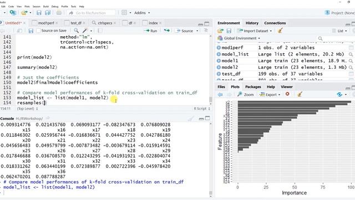Viewport: 355px width, 200px height.
Task: Click the Open File folder icon in main toolbar
Action: coord(24,13)
